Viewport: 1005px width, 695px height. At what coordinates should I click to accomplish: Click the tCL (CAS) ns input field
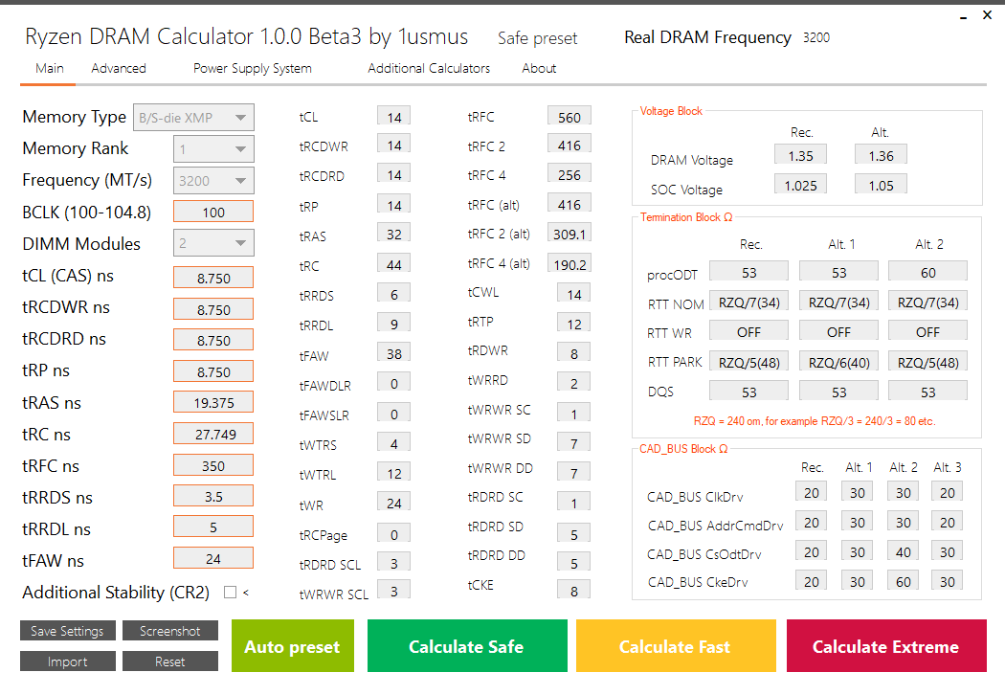click(213, 278)
